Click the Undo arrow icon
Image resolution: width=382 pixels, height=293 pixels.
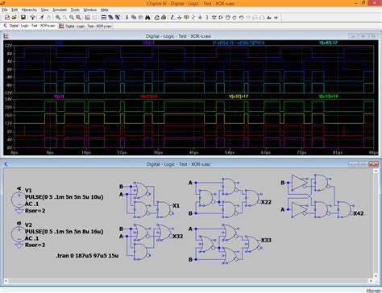point(241,18)
